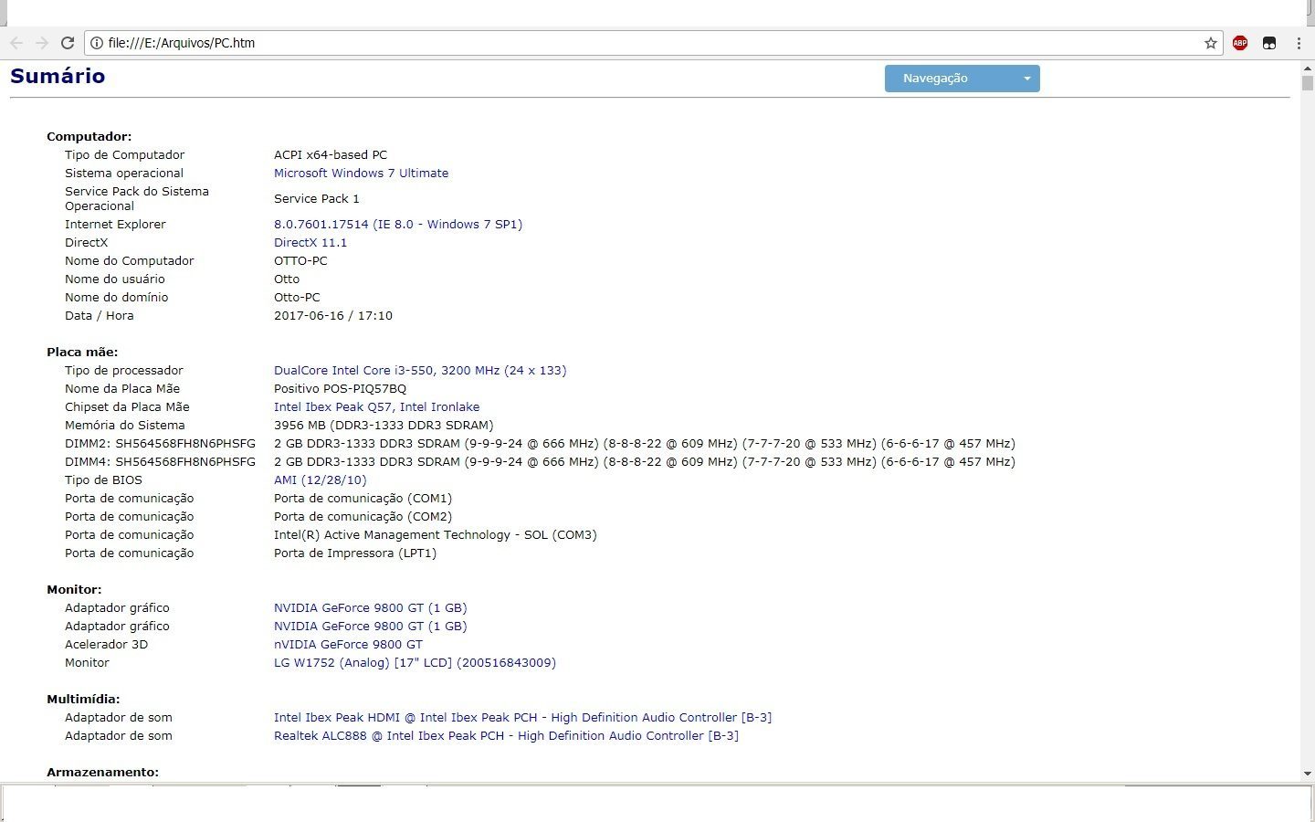The width and height of the screenshot is (1315, 822).
Task: Click the browser forward arrow
Action: coord(42,43)
